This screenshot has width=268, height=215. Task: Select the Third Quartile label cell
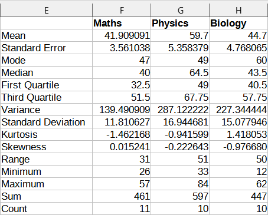46,97
